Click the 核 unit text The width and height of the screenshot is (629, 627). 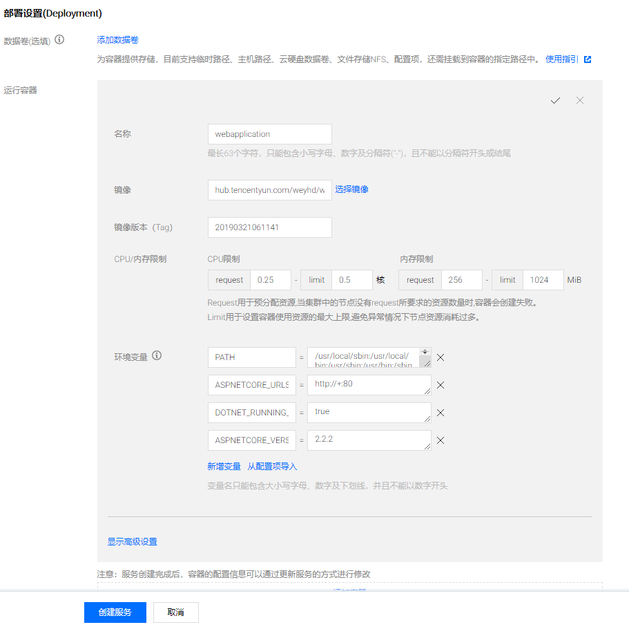380,280
